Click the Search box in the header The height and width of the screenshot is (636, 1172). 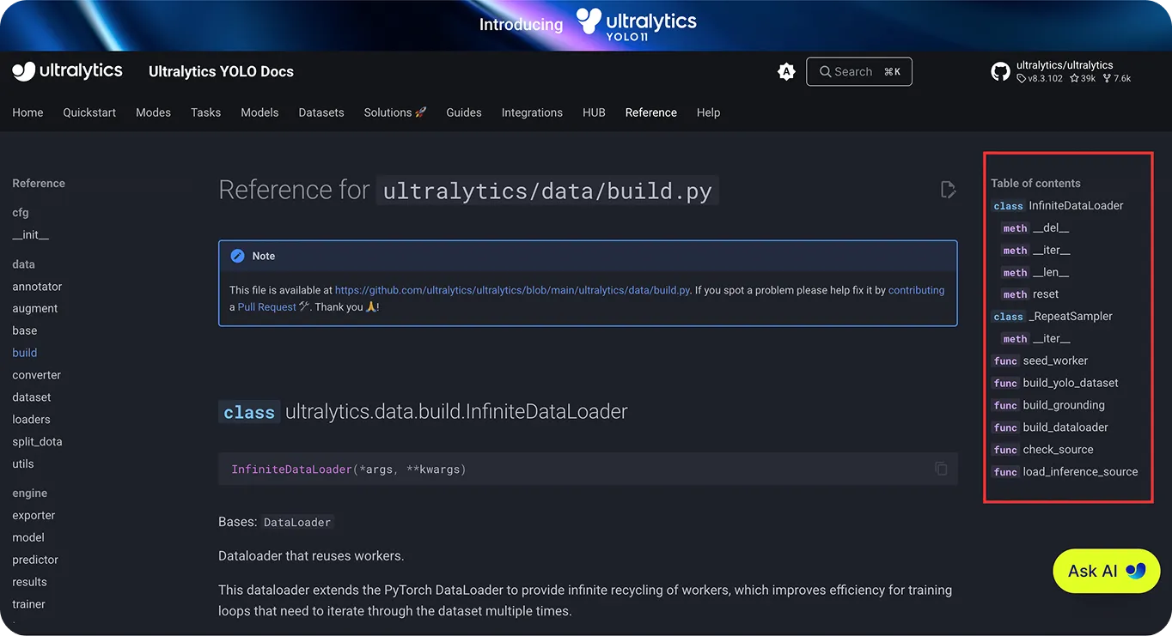coord(859,72)
